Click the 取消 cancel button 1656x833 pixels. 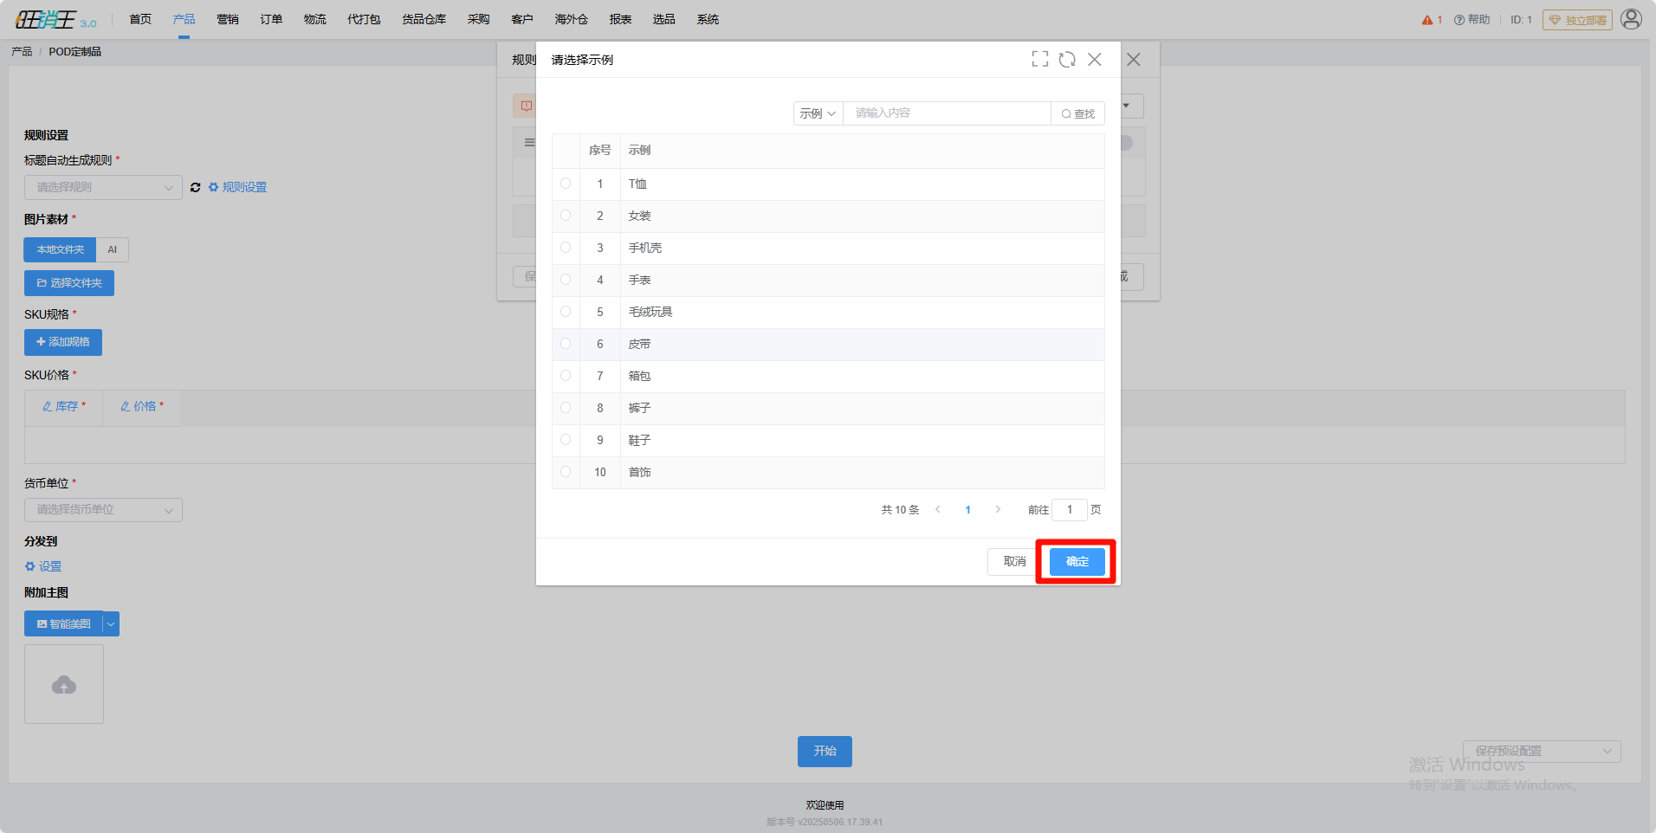coord(1014,562)
